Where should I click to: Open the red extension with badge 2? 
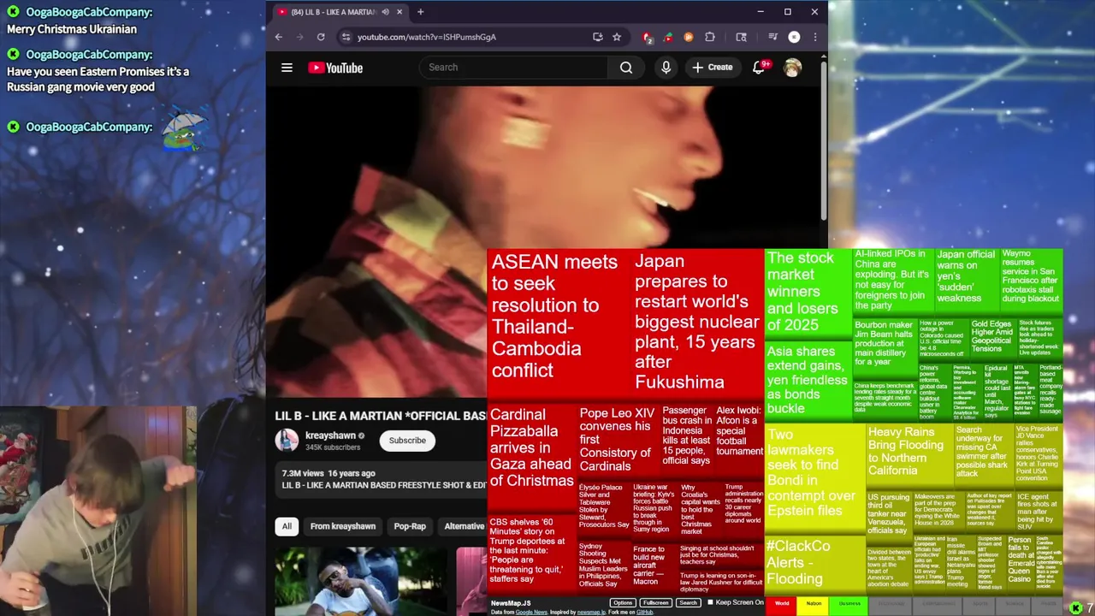tap(648, 37)
